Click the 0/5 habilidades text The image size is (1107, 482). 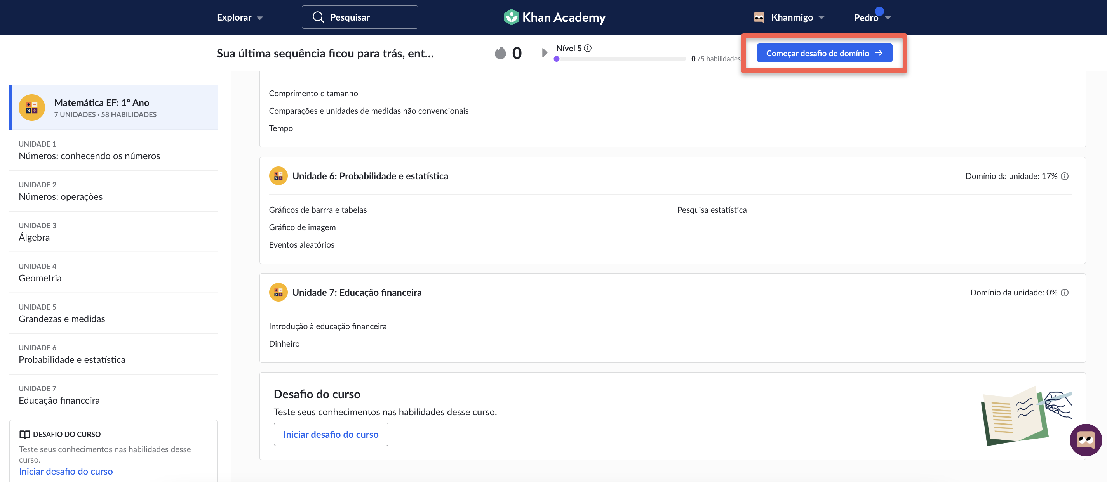[715, 59]
